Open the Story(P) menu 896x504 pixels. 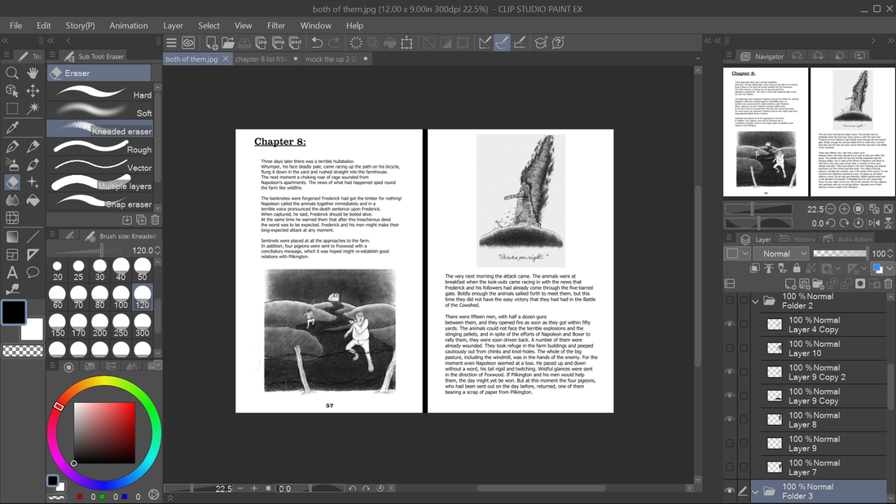click(80, 26)
